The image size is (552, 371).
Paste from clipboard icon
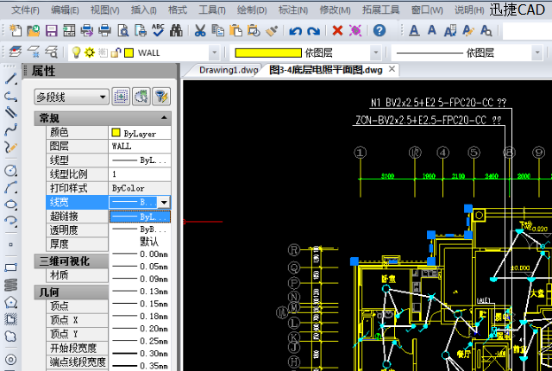tap(235, 31)
